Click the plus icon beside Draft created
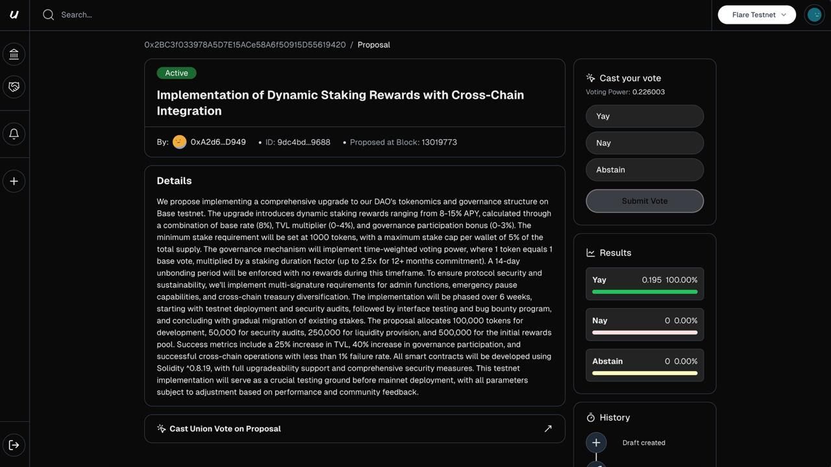Viewport: 831px width, 467px height. 596,443
